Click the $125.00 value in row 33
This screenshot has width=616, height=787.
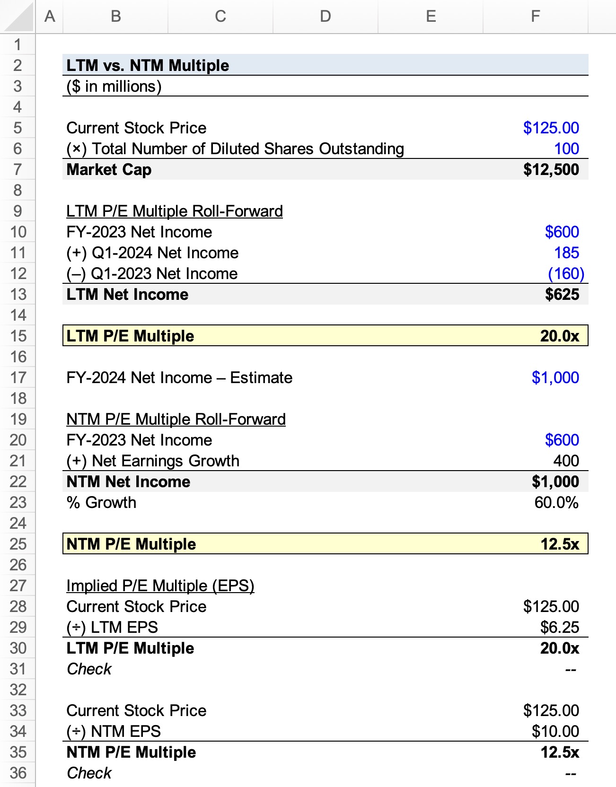pyautogui.click(x=551, y=710)
